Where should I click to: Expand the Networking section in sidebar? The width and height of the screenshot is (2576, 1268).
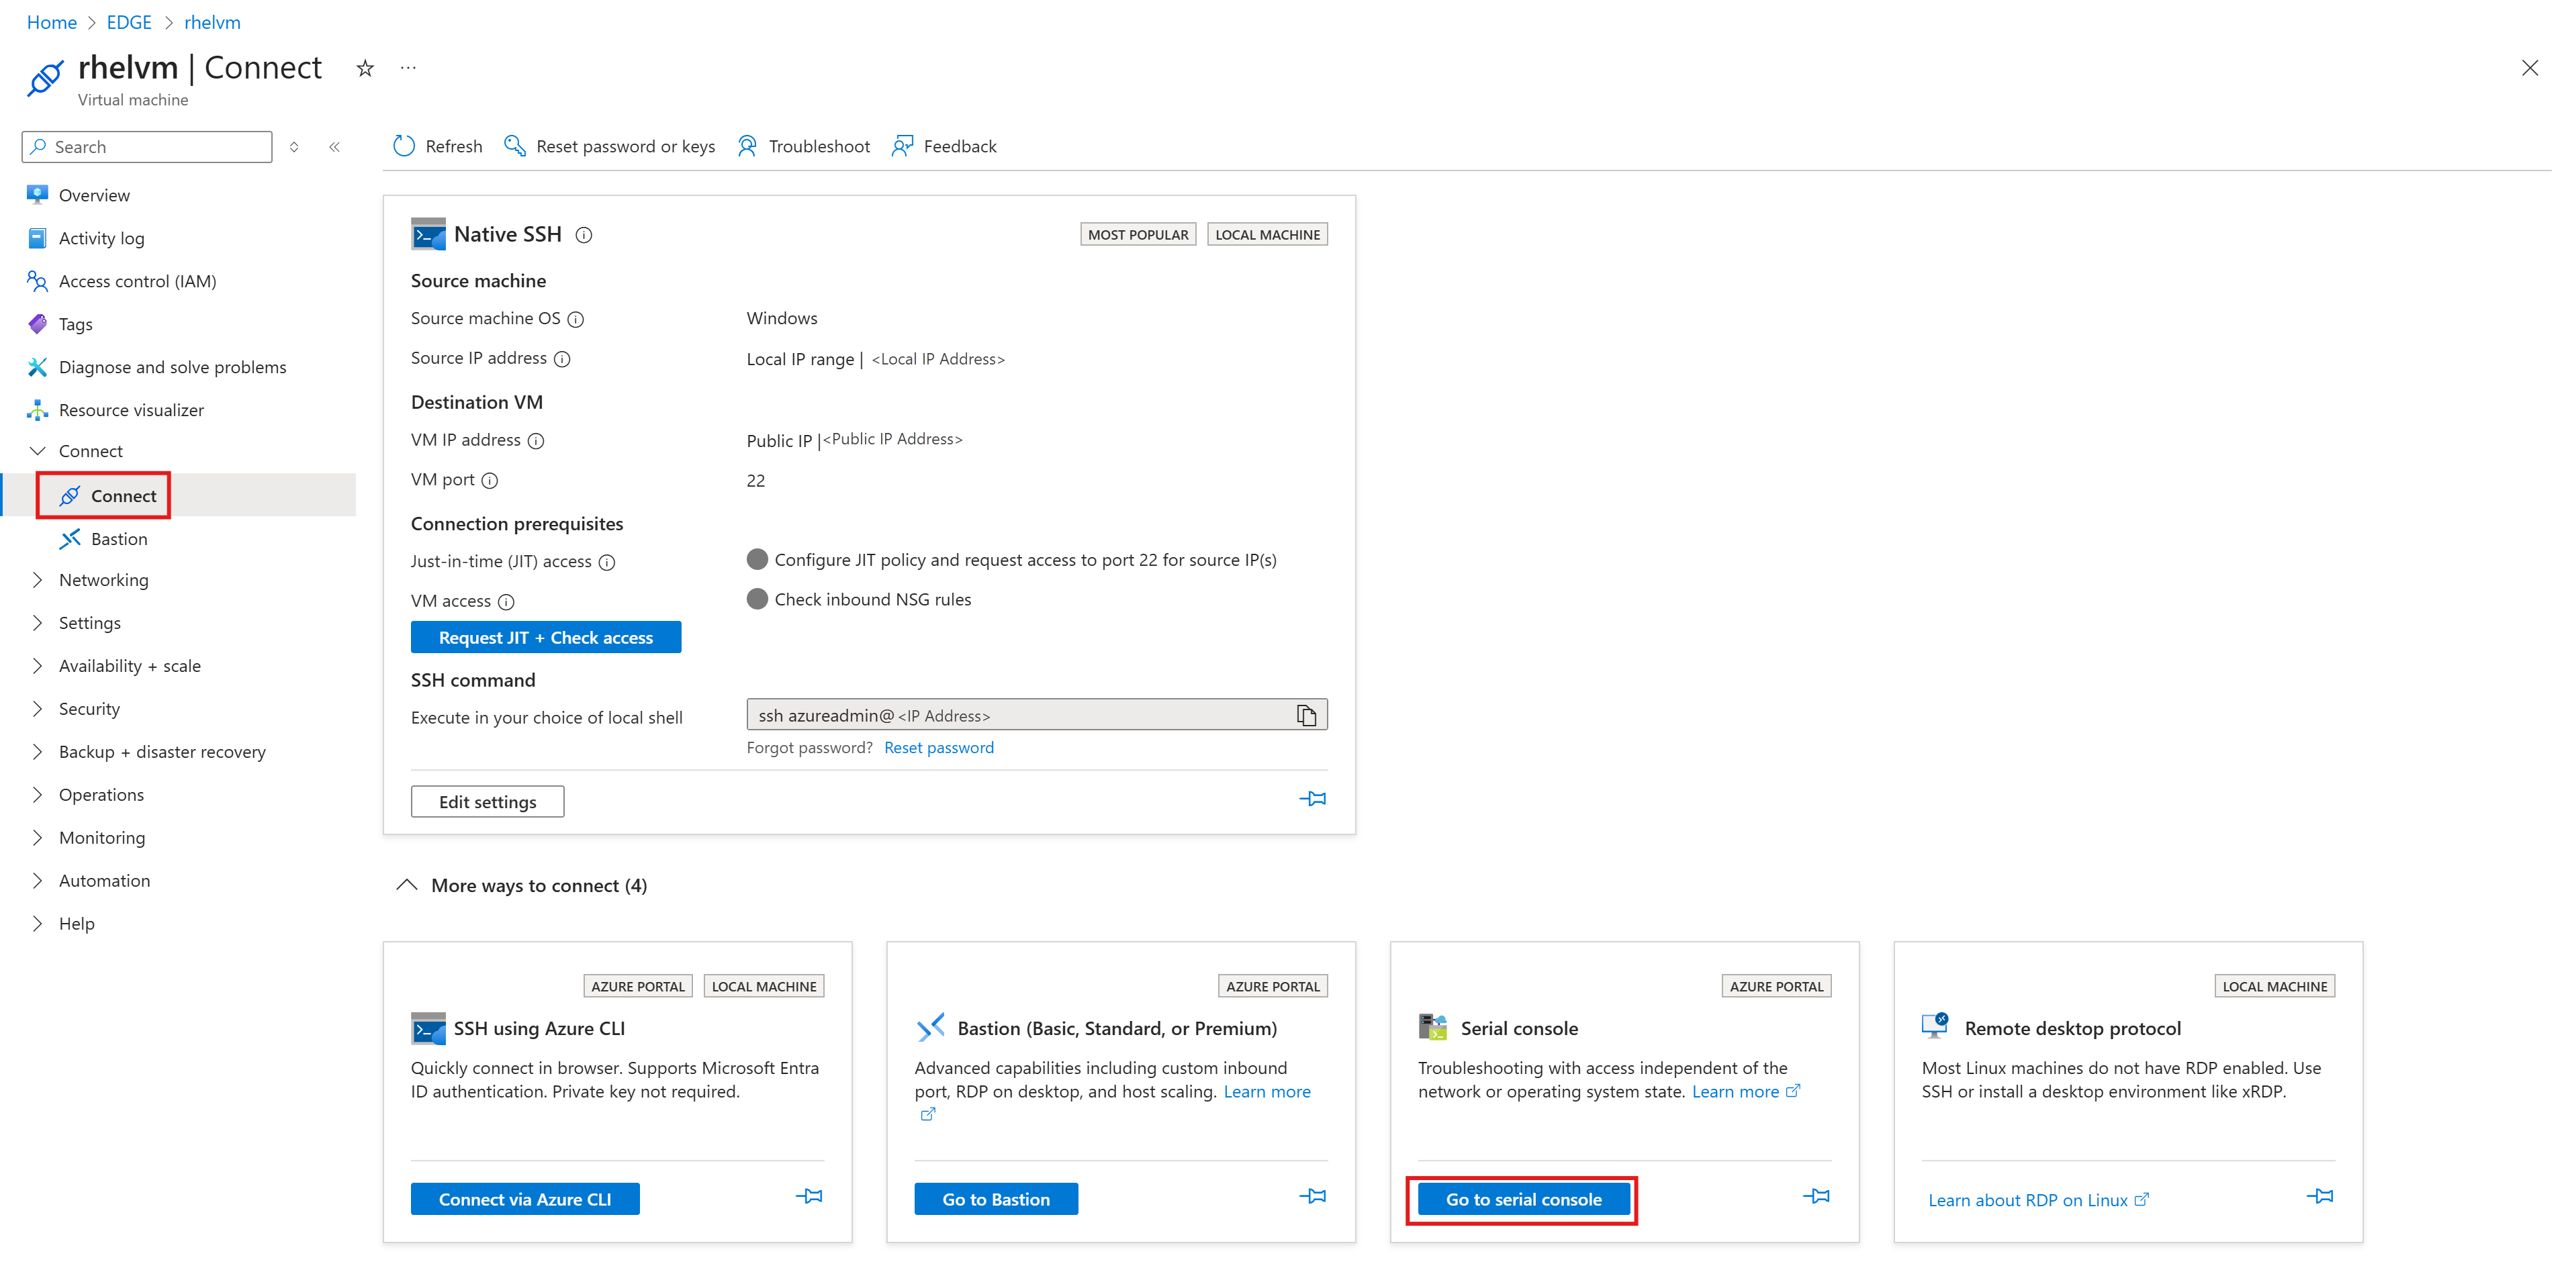pyautogui.click(x=103, y=579)
